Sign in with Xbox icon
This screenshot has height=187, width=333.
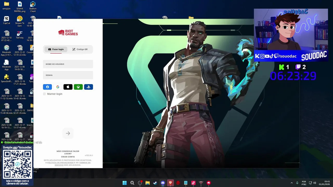(78, 87)
